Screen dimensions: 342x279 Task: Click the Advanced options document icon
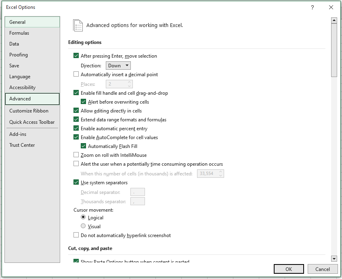tap(78, 25)
